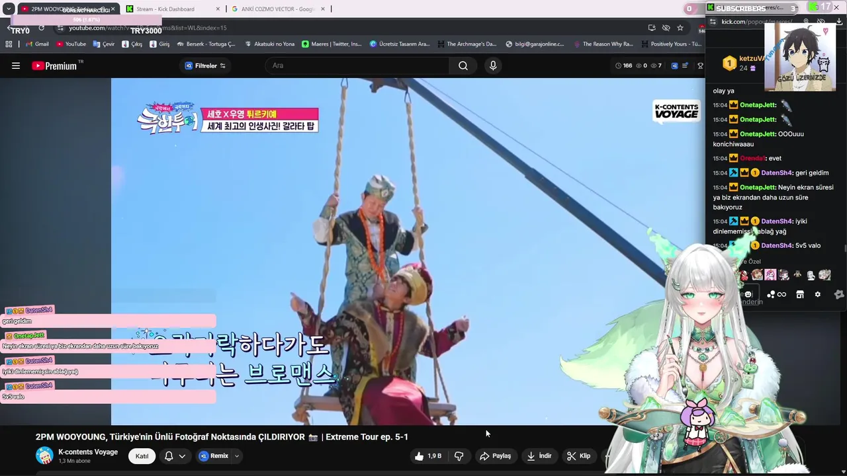This screenshot has width=847, height=476.
Task: Open Filtreler filter settings
Action: click(205, 65)
